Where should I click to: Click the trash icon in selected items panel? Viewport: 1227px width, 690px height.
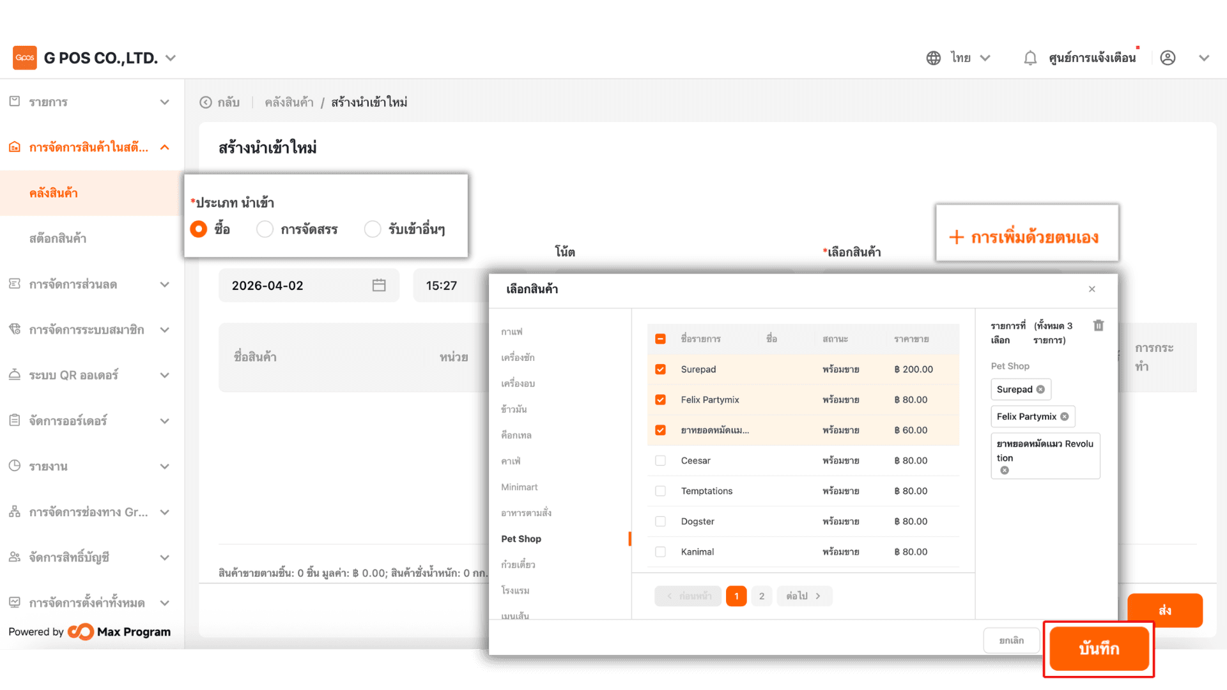click(1098, 326)
